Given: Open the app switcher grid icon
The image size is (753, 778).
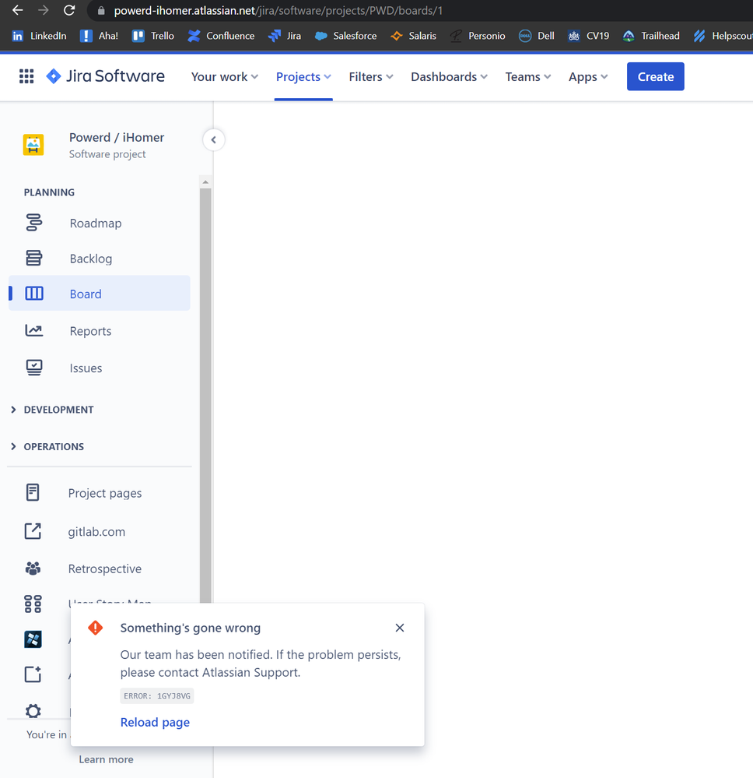Looking at the screenshot, I should tap(26, 76).
